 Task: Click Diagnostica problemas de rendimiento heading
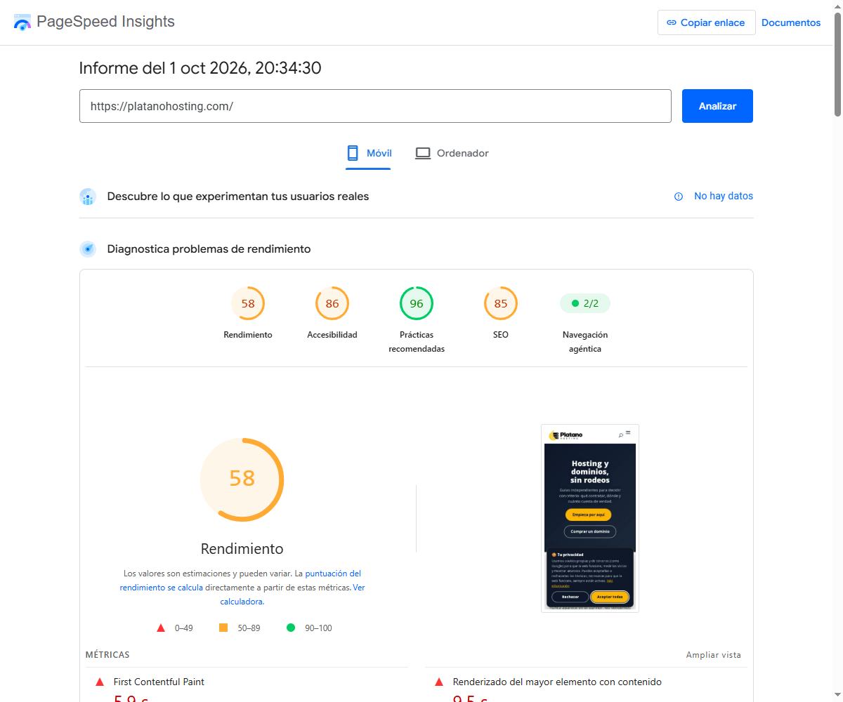click(209, 249)
